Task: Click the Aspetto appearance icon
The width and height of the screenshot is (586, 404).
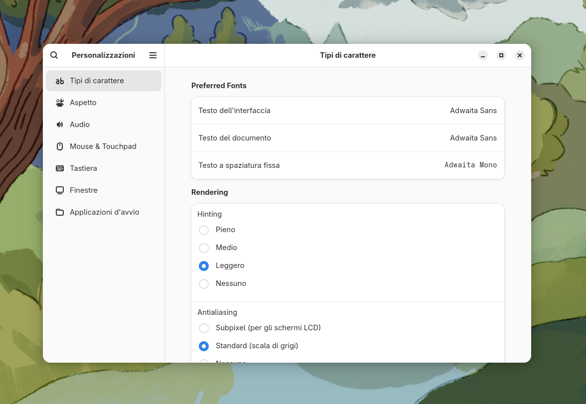Action: 60,103
